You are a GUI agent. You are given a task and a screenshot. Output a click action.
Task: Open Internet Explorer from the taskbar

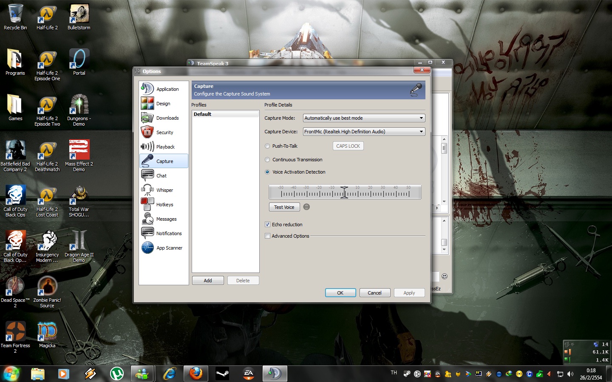point(170,374)
